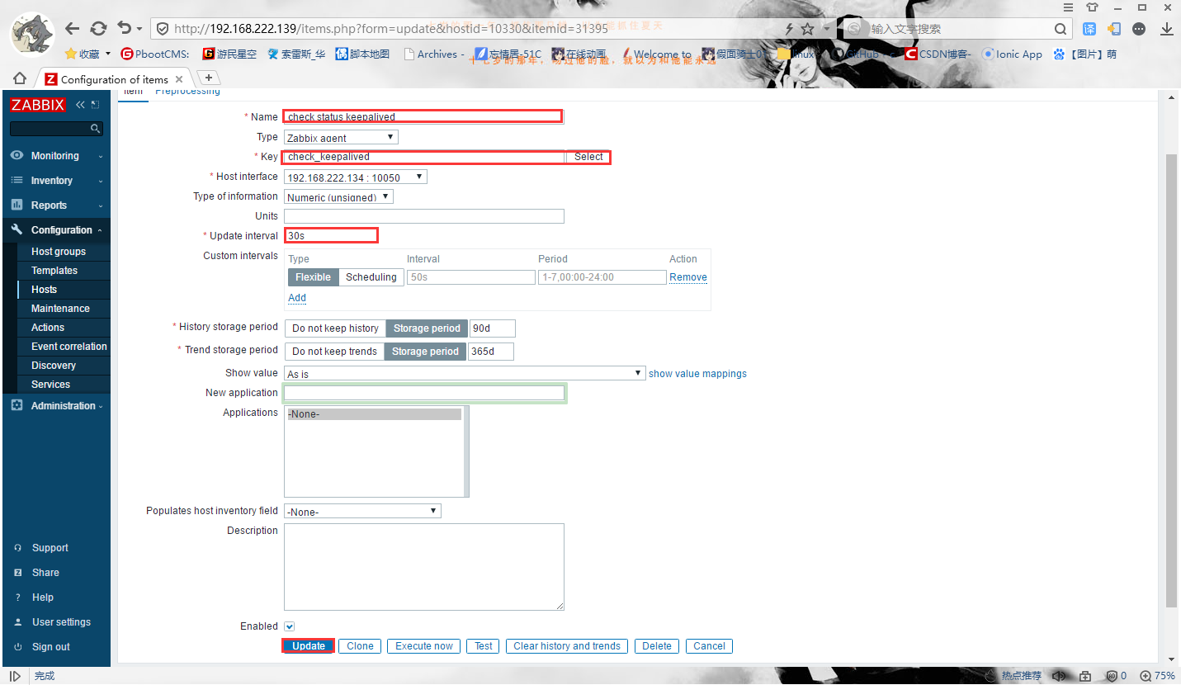Select Storage period for trends

tap(425, 352)
